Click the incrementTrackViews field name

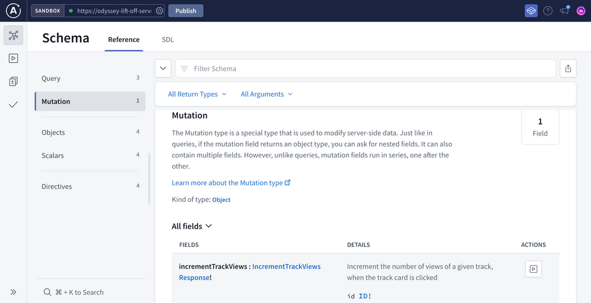[x=213, y=267]
